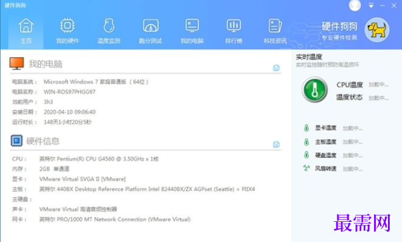Click the orange monitor 我的电脑 icon
This screenshot has height=242, width=402.
[16, 63]
